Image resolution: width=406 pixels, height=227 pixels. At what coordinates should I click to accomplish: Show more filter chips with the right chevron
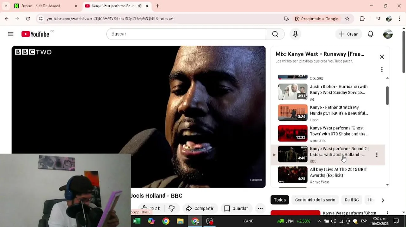click(x=383, y=200)
